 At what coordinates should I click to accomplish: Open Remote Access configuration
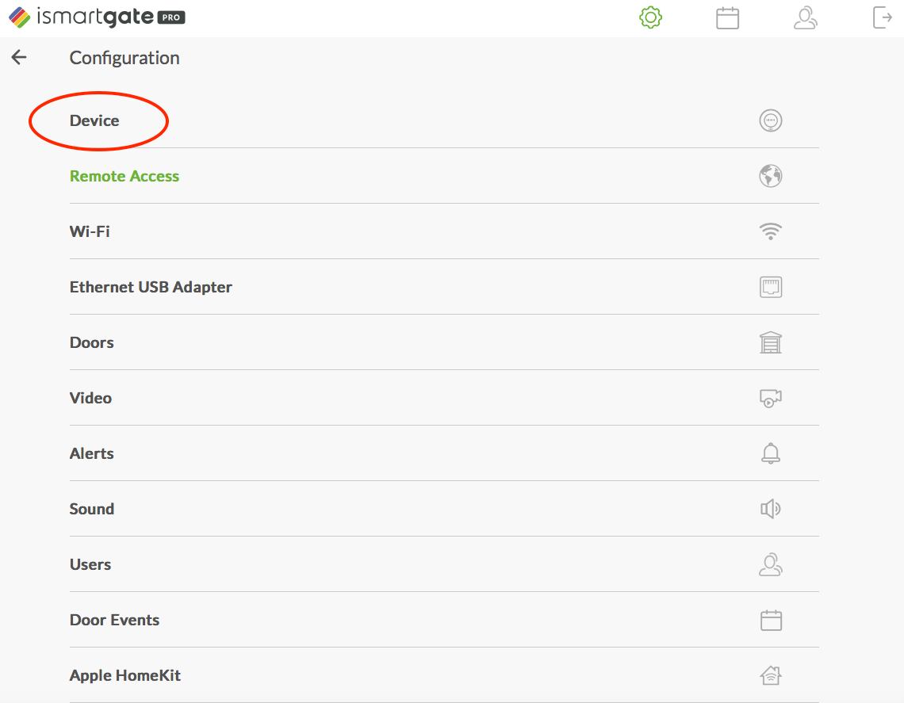pos(124,176)
